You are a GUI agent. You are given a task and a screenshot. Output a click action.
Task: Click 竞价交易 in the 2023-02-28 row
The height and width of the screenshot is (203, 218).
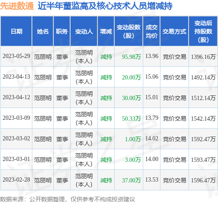[x=174, y=180]
